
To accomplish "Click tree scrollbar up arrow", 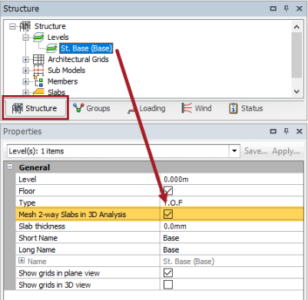I will pyautogui.click(x=296, y=27).
